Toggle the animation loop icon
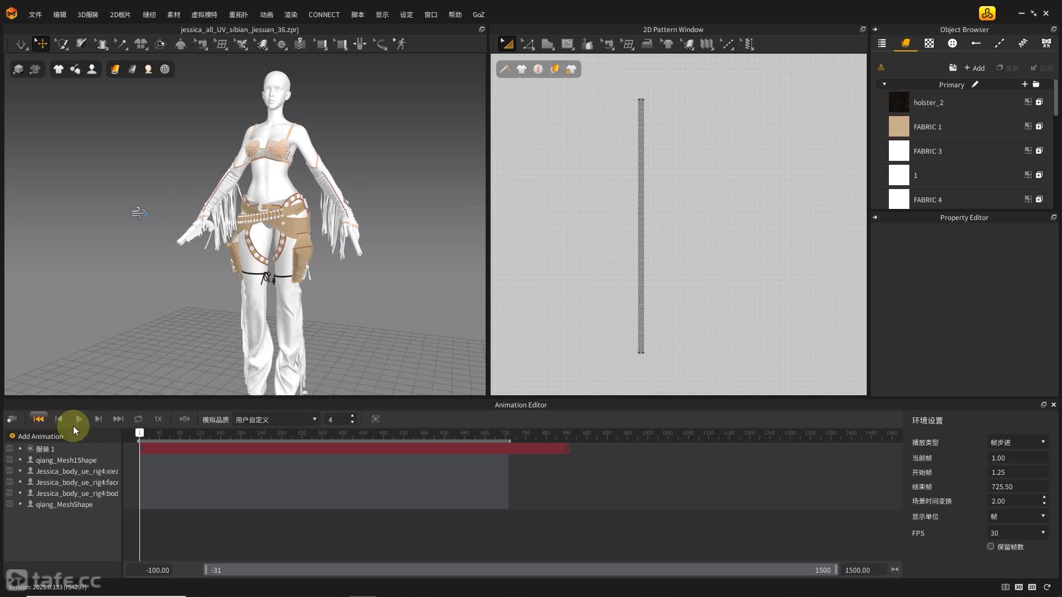This screenshot has height=597, width=1062. tap(138, 419)
